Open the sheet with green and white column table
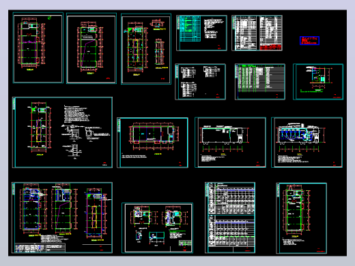Viewport: 355px width, 266px height. (260, 82)
